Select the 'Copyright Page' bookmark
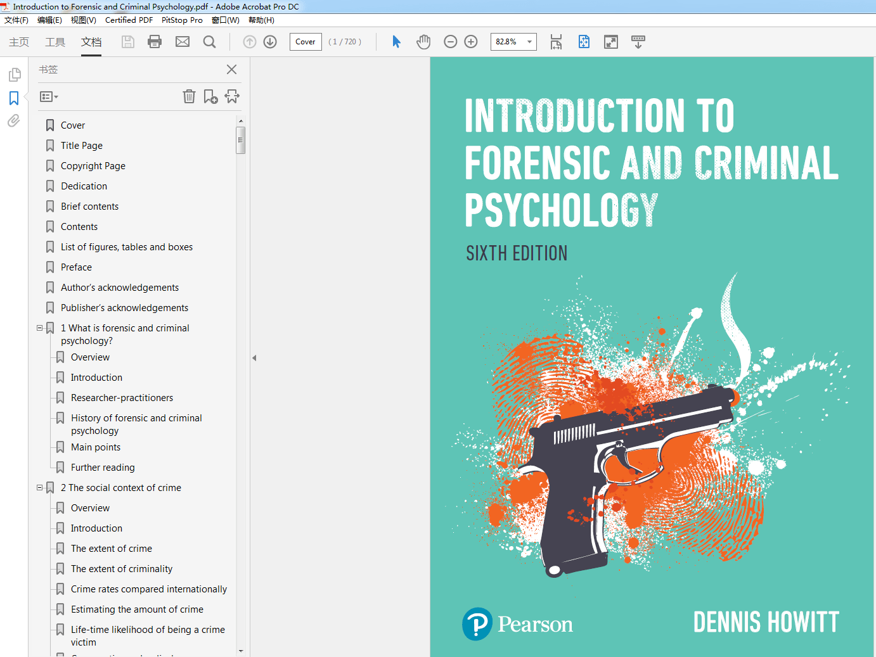Image resolution: width=876 pixels, height=657 pixels. [93, 165]
